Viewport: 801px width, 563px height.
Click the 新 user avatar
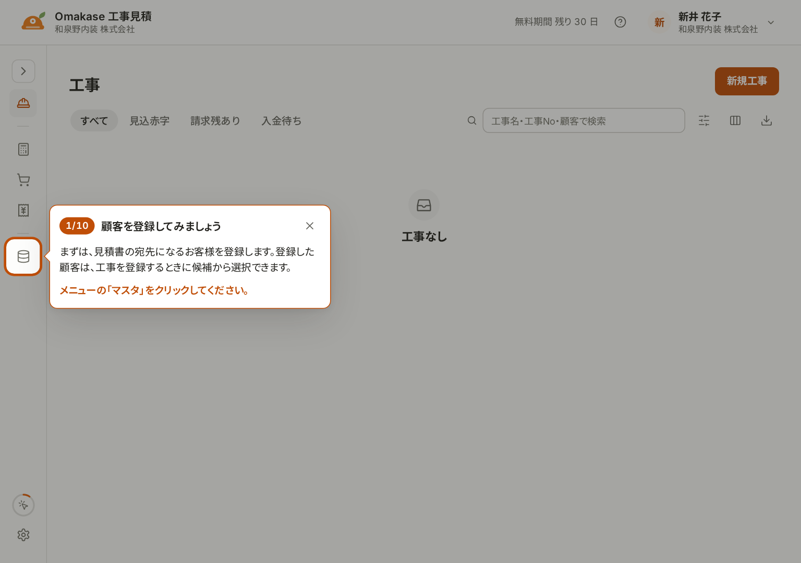(659, 22)
